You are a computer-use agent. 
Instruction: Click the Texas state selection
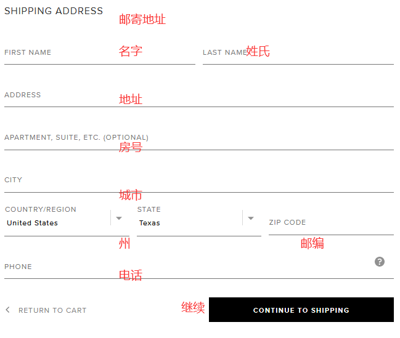coord(150,223)
